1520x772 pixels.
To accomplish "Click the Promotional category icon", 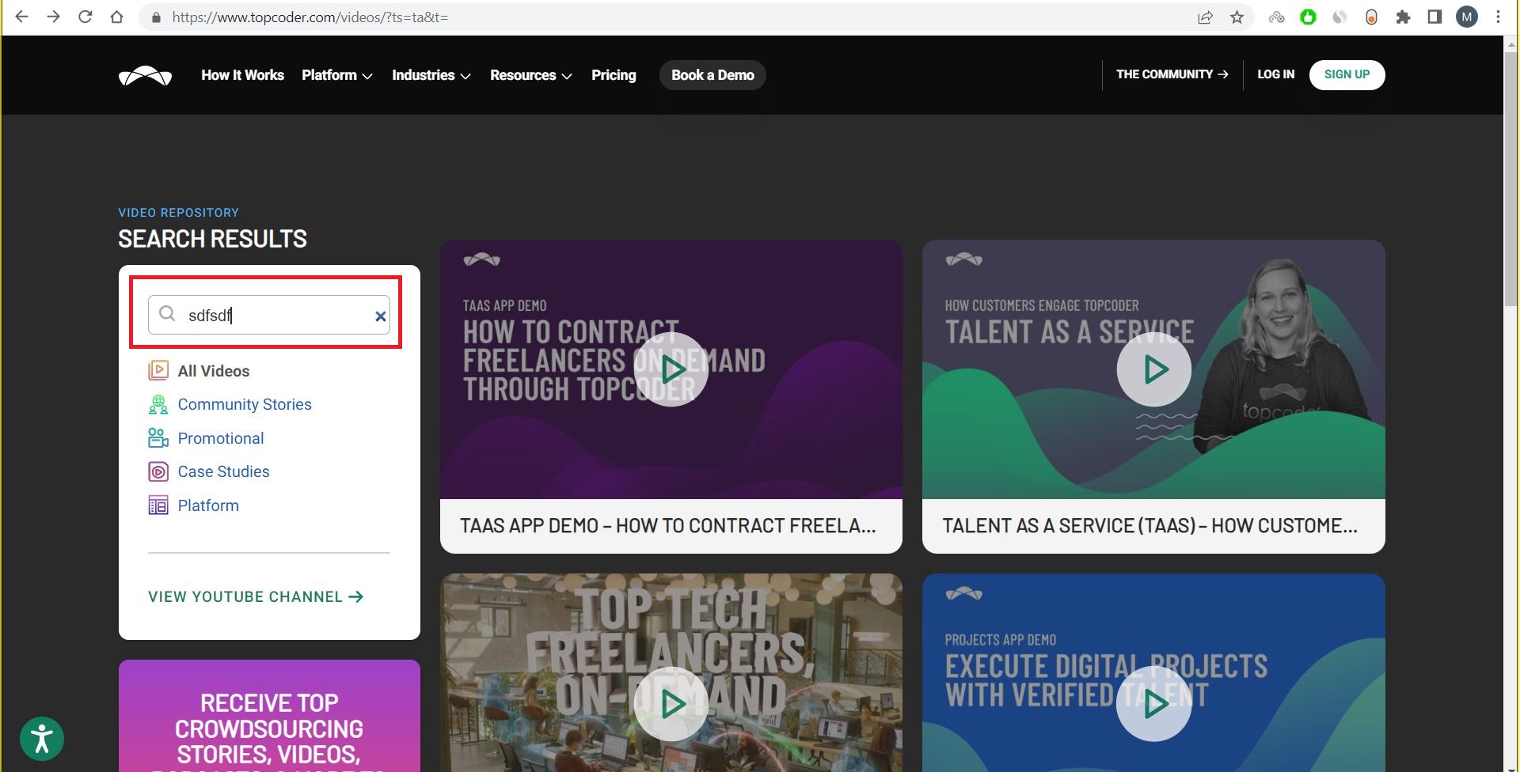I will coord(158,437).
